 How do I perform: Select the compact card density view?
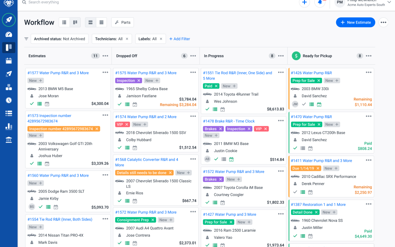tap(102, 22)
